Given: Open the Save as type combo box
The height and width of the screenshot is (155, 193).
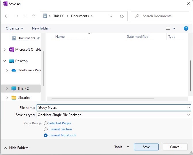Looking at the screenshot, I should click(x=114, y=115).
